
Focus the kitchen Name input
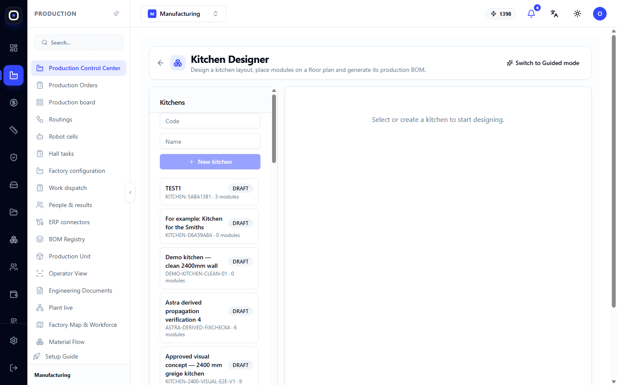point(210,142)
